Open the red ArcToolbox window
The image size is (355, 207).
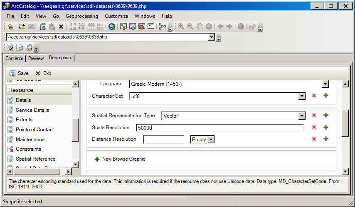click(142, 26)
